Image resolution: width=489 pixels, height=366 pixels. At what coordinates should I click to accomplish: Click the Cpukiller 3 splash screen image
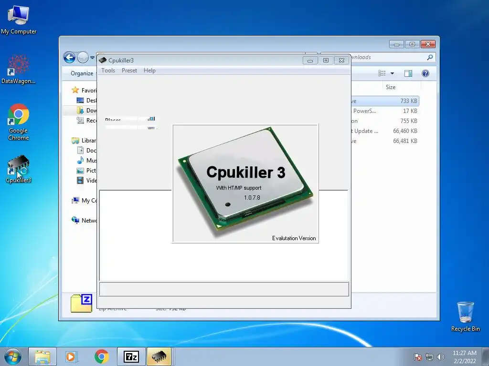245,184
